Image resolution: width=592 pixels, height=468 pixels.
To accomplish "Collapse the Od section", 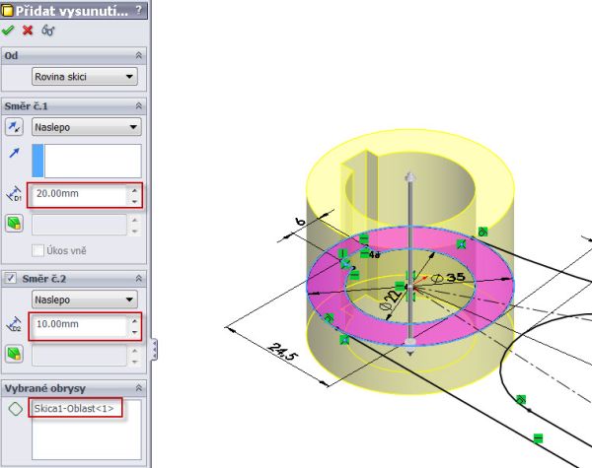I will pyautogui.click(x=139, y=56).
